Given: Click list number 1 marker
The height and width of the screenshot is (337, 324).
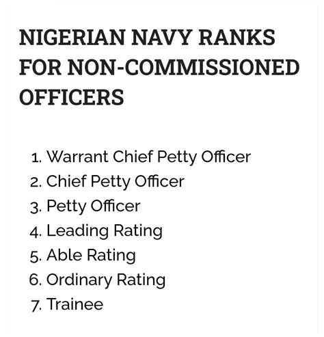Looking at the screenshot, I should point(36,158).
